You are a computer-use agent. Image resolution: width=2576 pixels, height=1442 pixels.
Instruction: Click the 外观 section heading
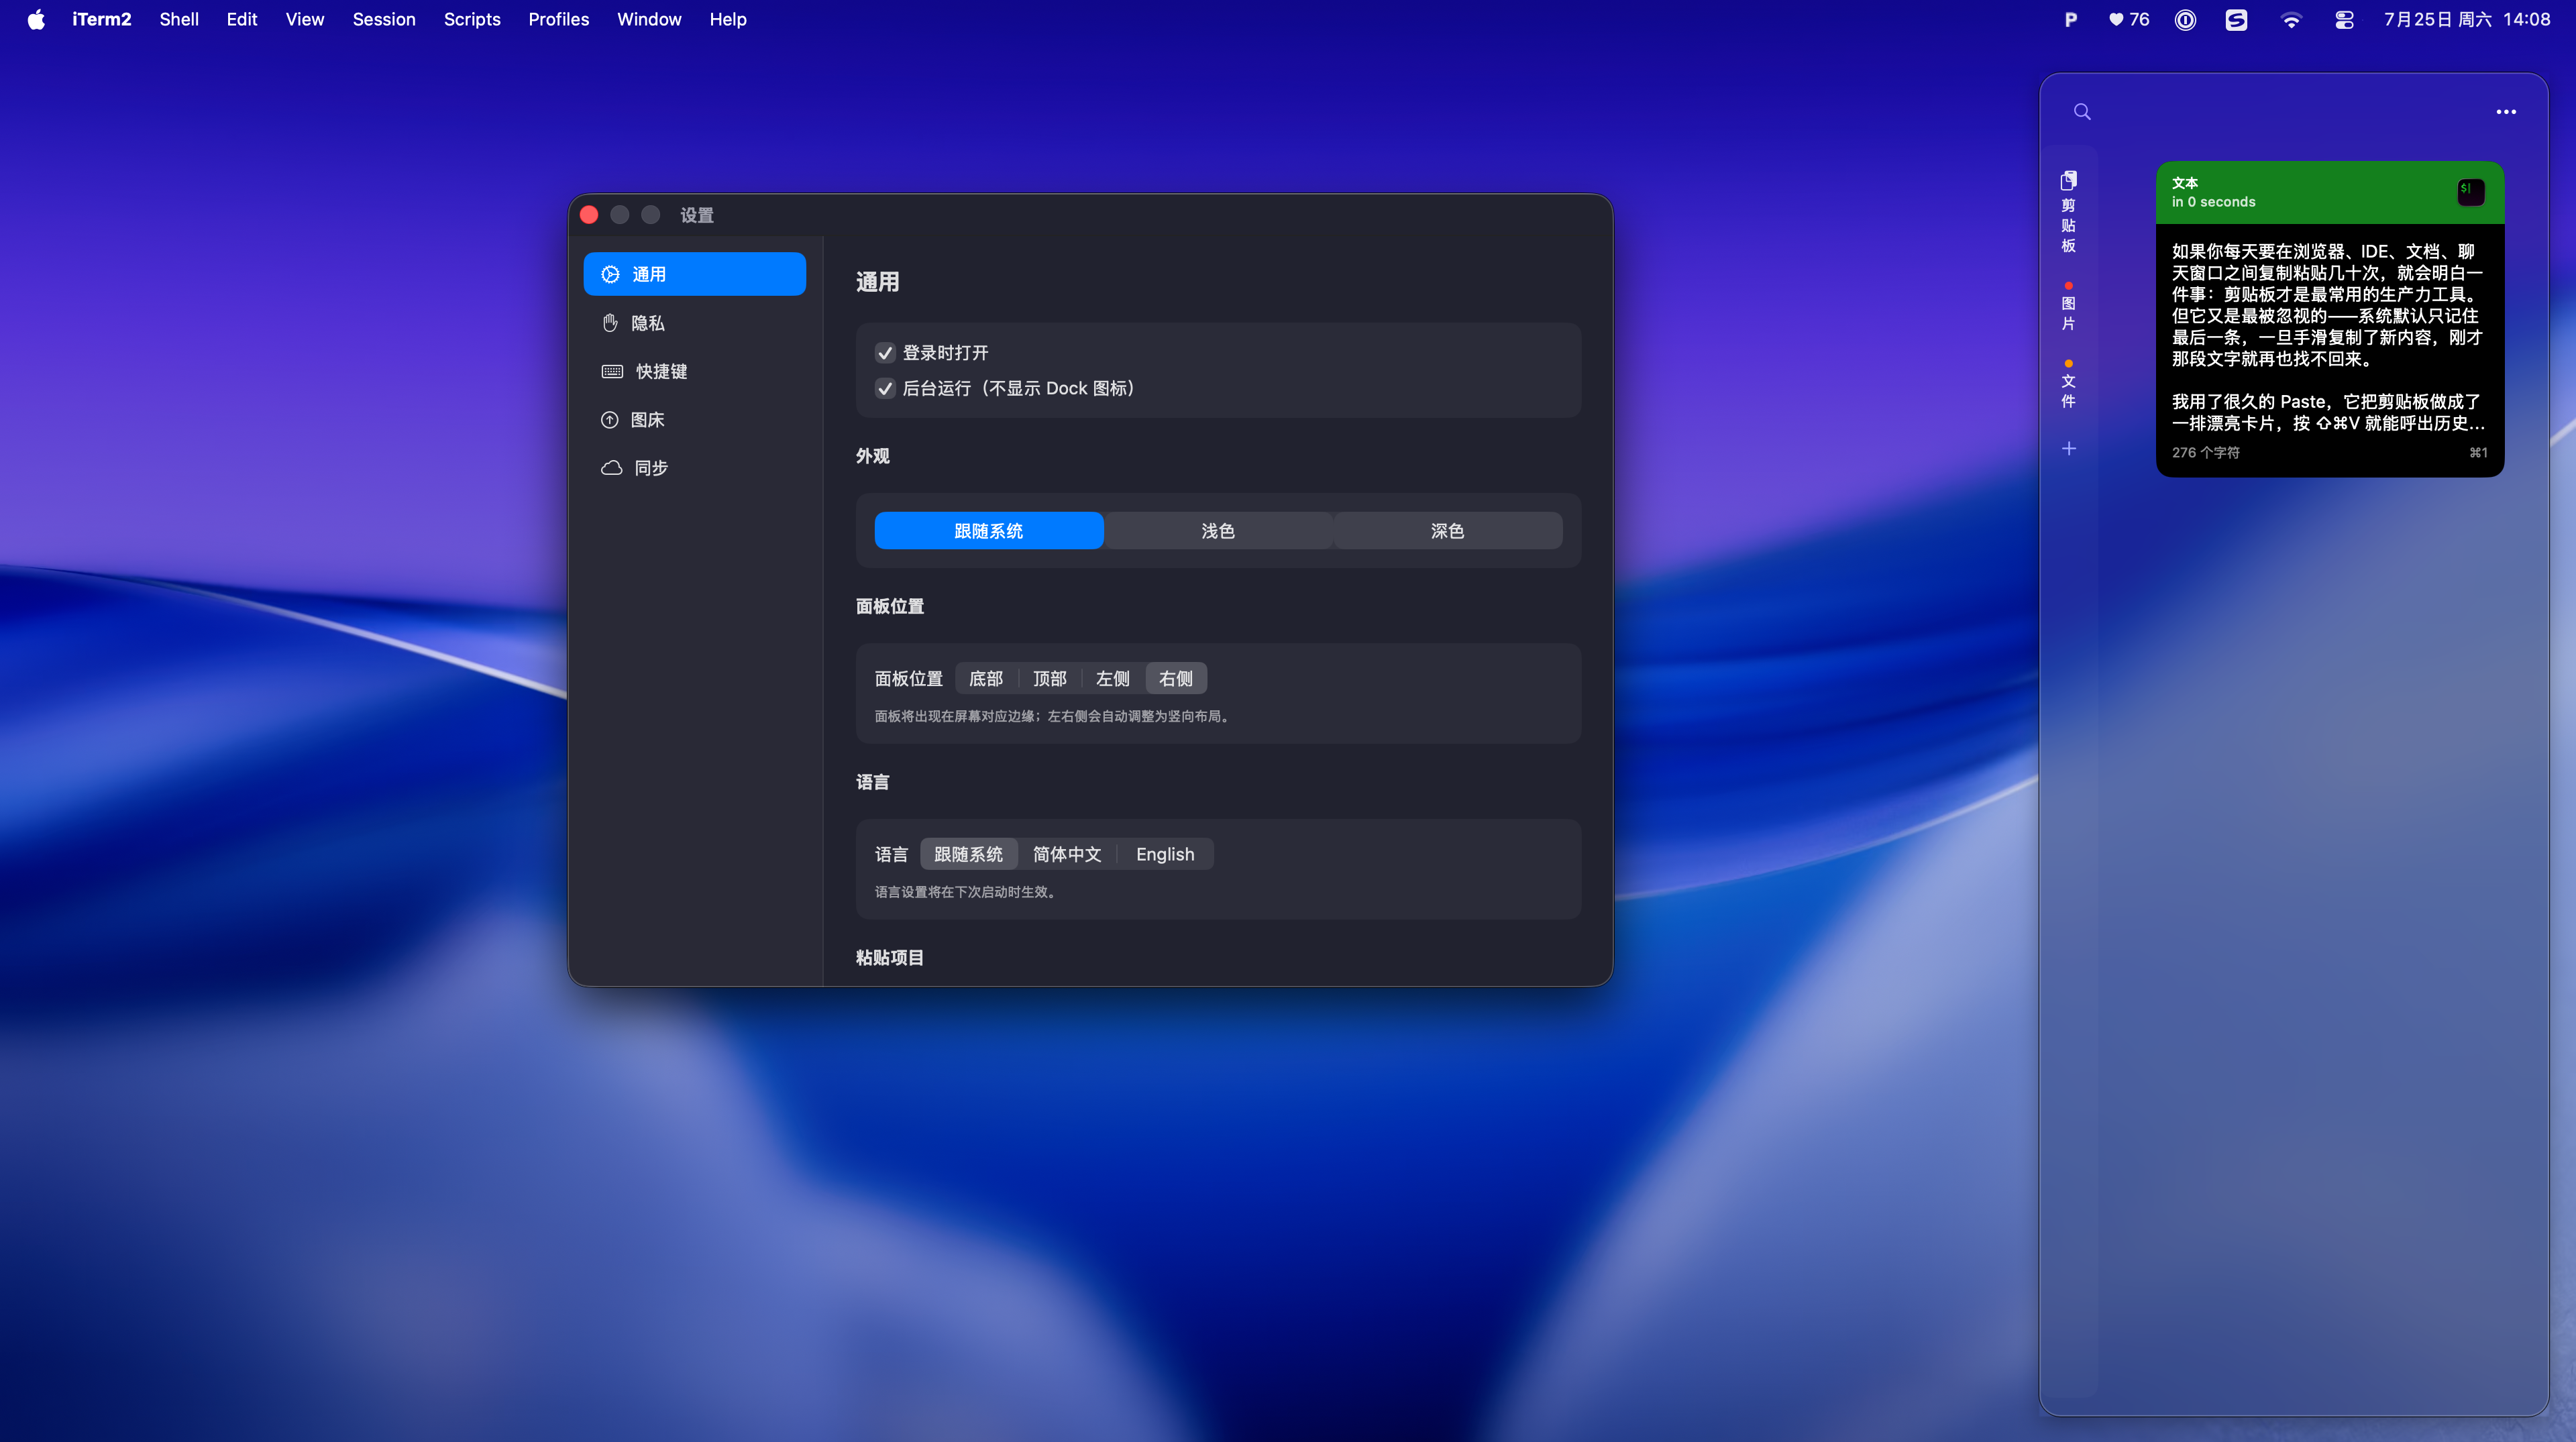click(872, 456)
